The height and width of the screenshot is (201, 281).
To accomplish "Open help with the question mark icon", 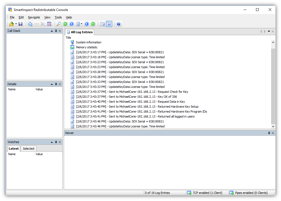I will coord(119,24).
